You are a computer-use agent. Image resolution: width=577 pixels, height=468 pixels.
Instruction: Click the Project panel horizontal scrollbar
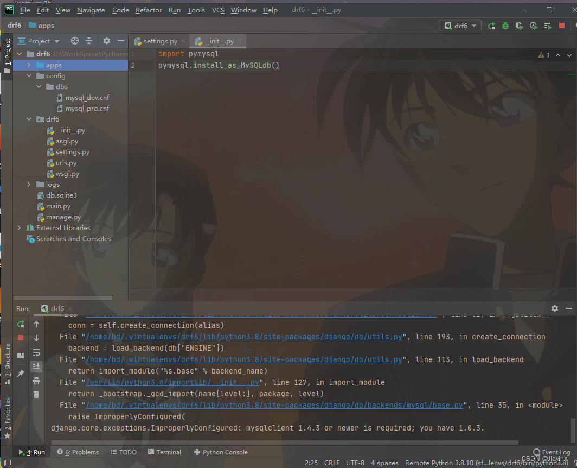pyautogui.click(x=63, y=298)
